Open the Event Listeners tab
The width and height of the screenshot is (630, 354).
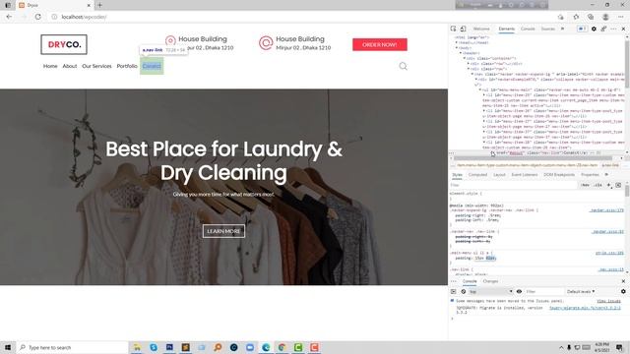(525, 175)
